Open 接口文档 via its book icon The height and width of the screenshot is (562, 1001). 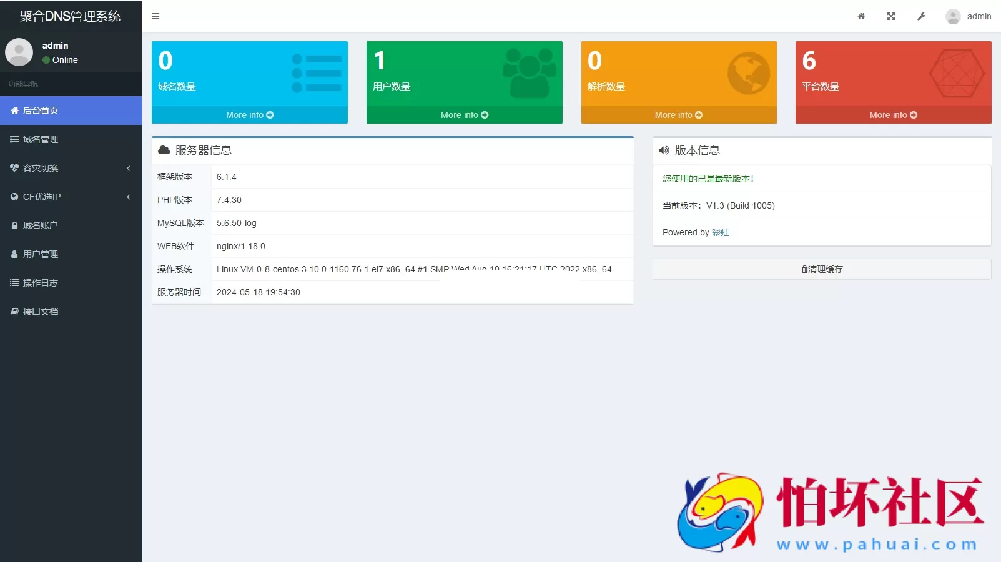click(x=14, y=312)
